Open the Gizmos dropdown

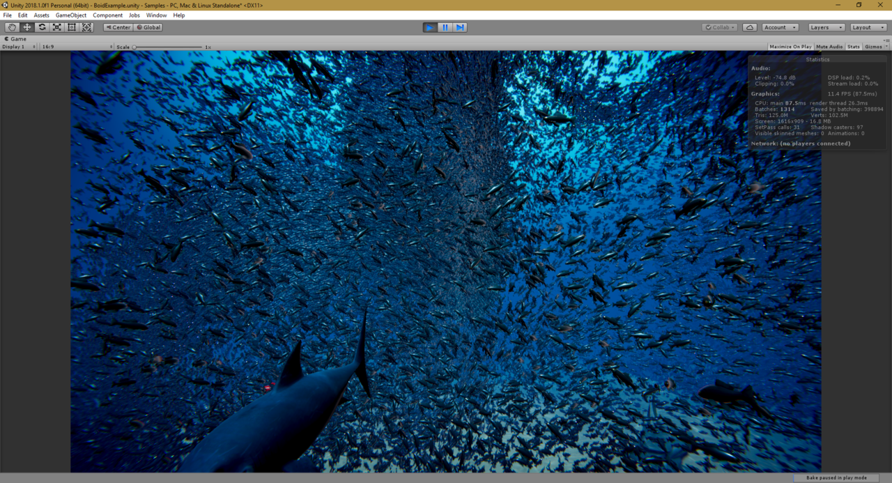(874, 47)
